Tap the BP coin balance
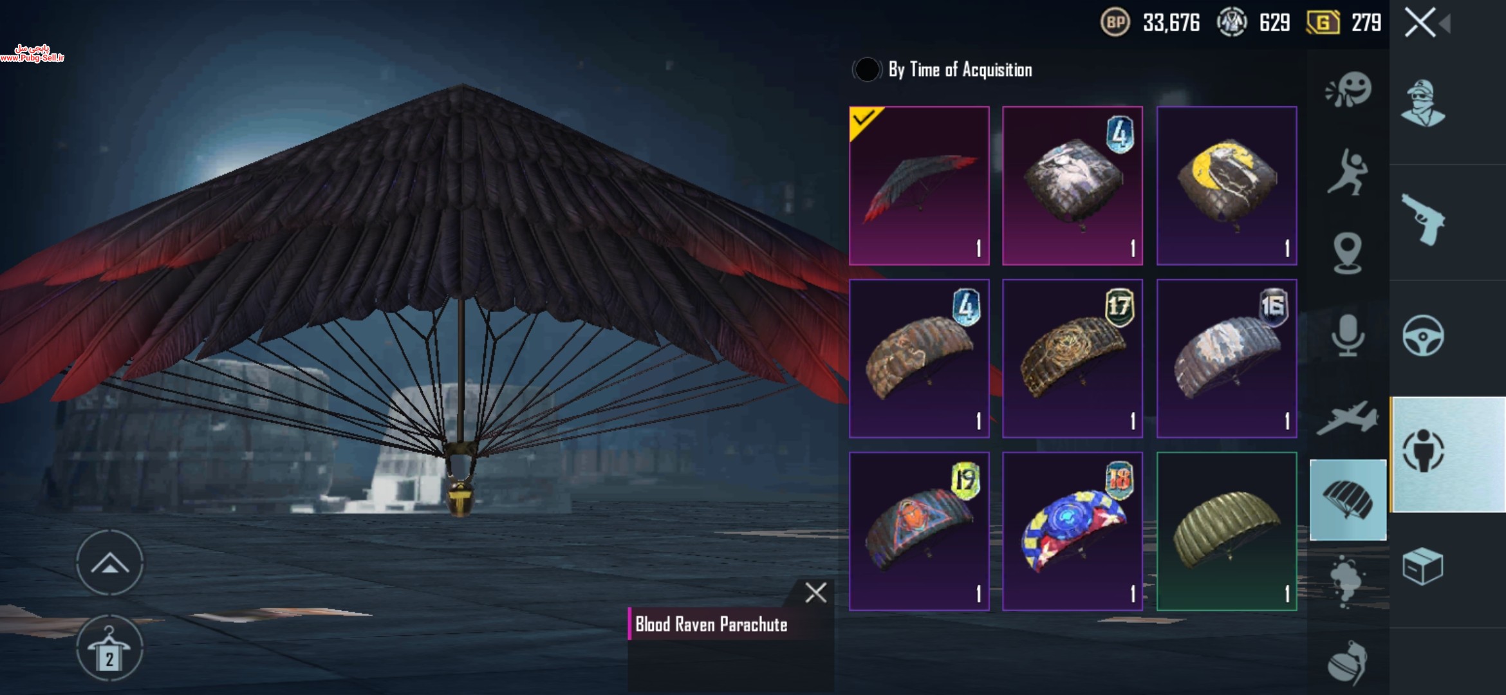 tap(1150, 23)
